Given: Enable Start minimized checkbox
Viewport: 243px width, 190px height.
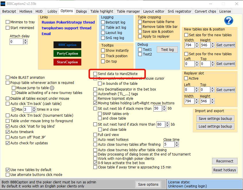Looking at the screenshot, I should (7, 28).
